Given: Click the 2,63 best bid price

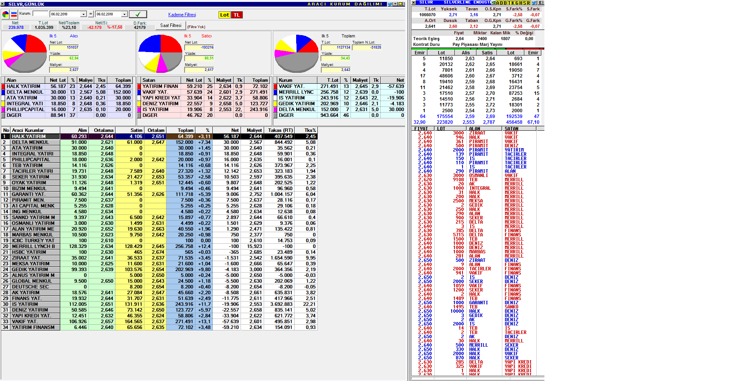Looking at the screenshot, I should pyautogui.click(x=470, y=59).
